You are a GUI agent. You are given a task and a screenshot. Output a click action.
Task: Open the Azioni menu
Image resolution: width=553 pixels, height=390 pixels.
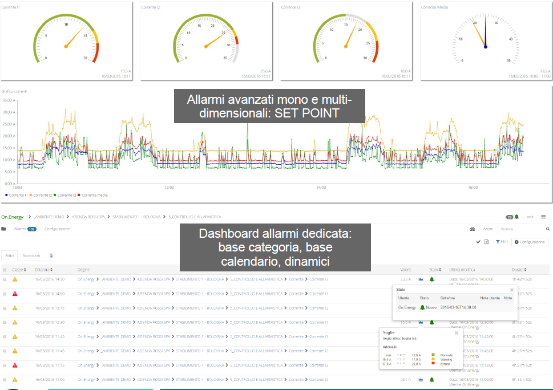pyautogui.click(x=488, y=229)
